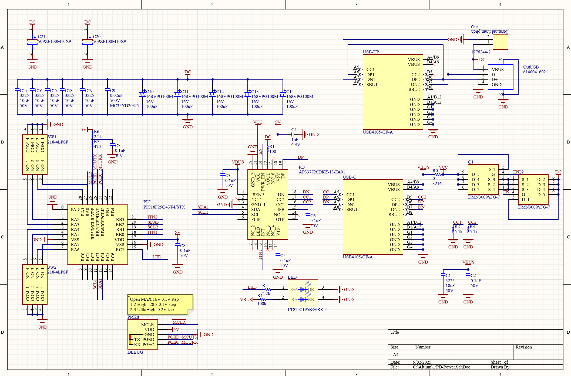
Task: Select the C9 0.02uF capacitor symbol
Action: tap(108, 90)
